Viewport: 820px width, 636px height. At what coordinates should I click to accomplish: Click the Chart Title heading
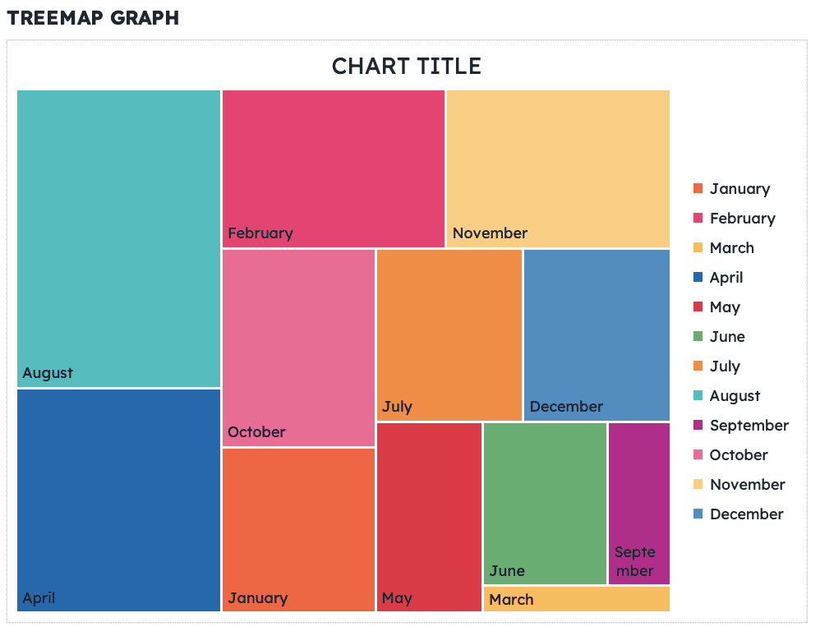[x=407, y=67]
